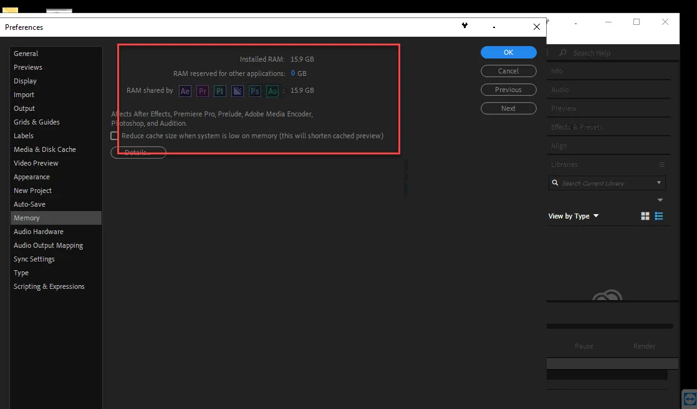697x409 pixels.
Task: Click the Audition icon in RAM shared row
Action: pyautogui.click(x=272, y=91)
